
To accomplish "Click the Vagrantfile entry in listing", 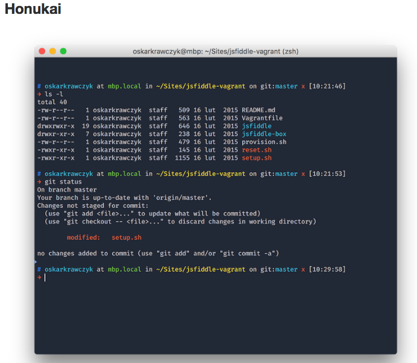I will tap(262, 119).
